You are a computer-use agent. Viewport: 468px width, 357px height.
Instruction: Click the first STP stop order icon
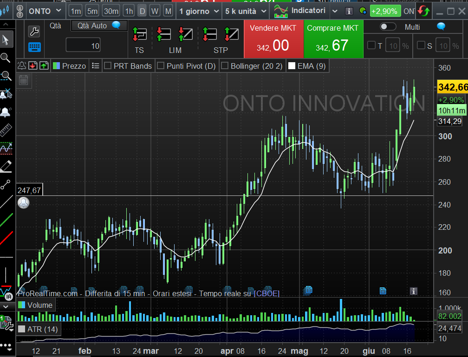[209, 34]
